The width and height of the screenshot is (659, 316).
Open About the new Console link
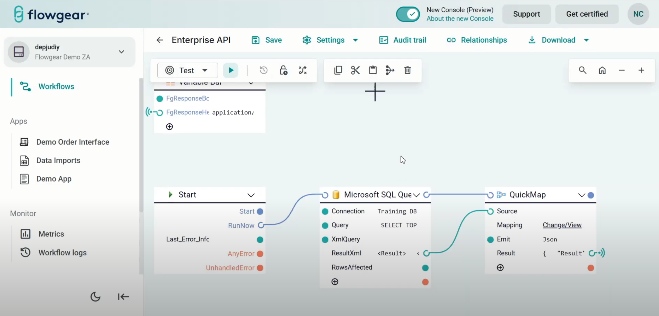point(460,19)
